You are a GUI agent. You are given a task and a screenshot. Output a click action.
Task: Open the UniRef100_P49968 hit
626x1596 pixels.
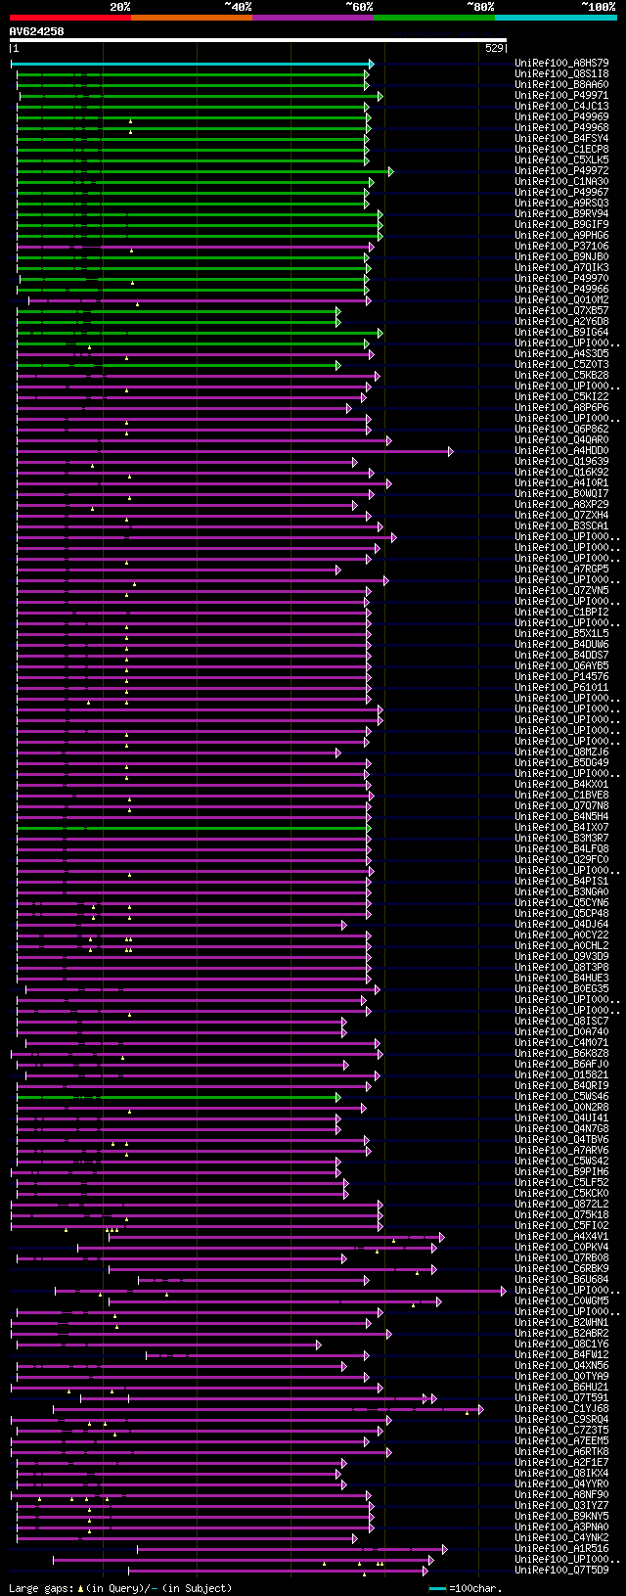pyautogui.click(x=561, y=128)
